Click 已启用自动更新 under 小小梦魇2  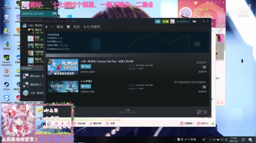point(87,92)
